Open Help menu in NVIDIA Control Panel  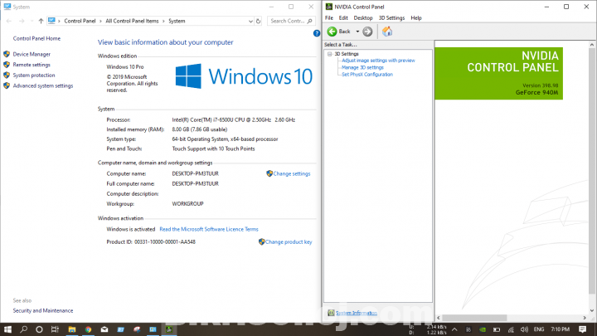(416, 18)
